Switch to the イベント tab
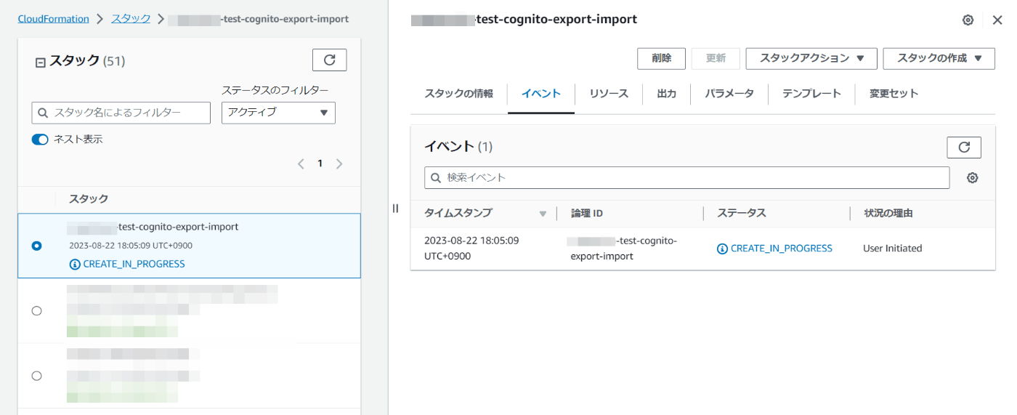This screenshot has height=415, width=1017. point(541,94)
